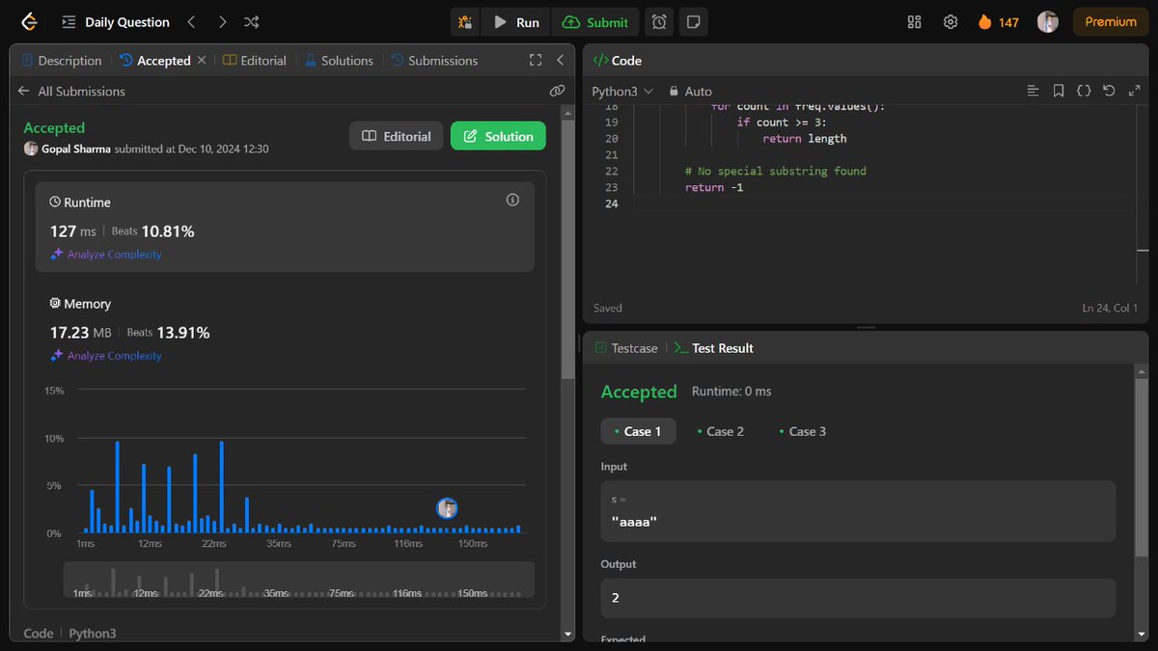Image resolution: width=1158 pixels, height=651 pixels.
Task: Analyze Complexity under Runtime
Action: point(106,255)
